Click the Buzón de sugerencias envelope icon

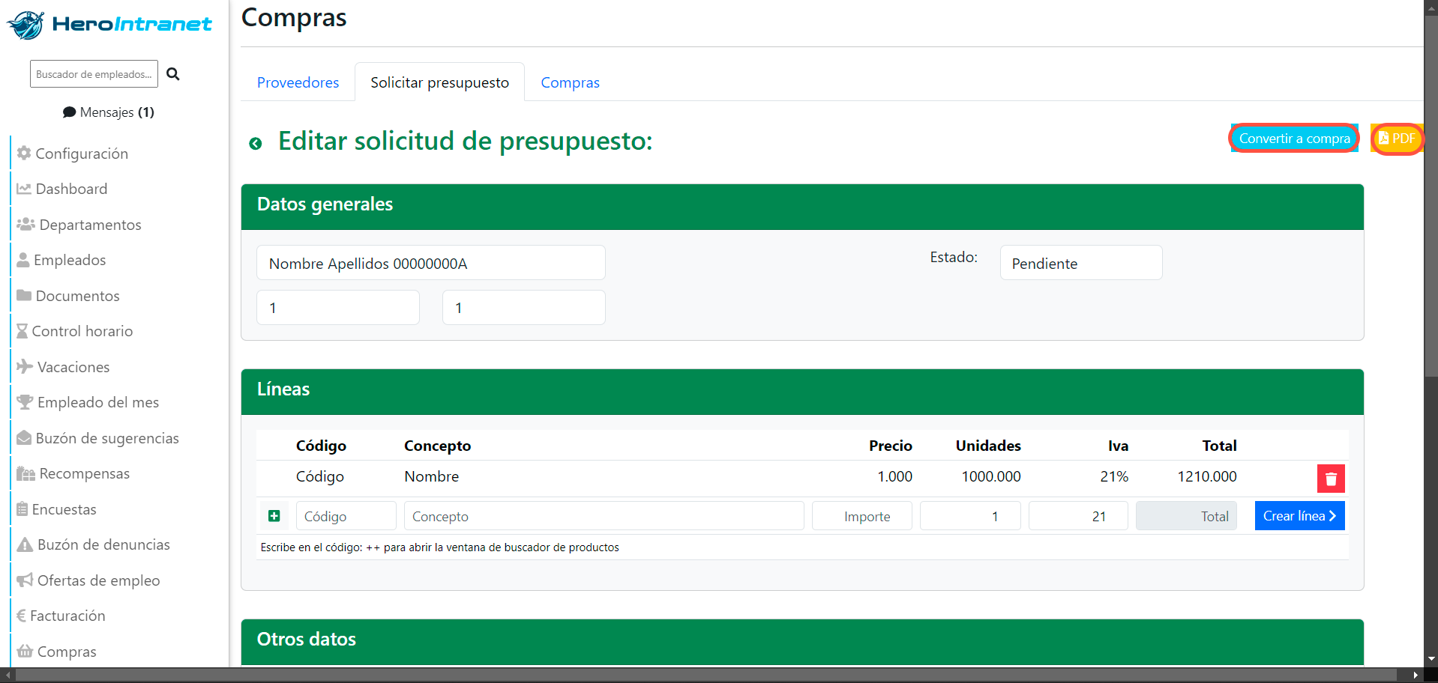pyautogui.click(x=24, y=437)
